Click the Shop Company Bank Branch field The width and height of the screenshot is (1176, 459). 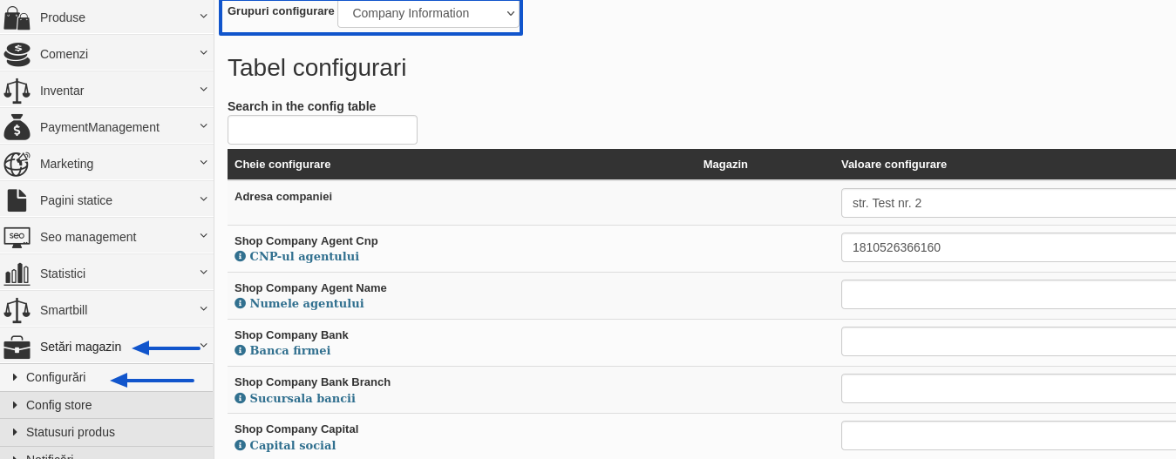pyautogui.click(x=1009, y=388)
